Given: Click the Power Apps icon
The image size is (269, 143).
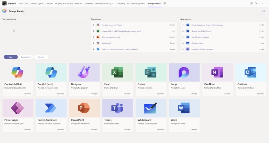Looking at the screenshot, I should pos(18,108).
